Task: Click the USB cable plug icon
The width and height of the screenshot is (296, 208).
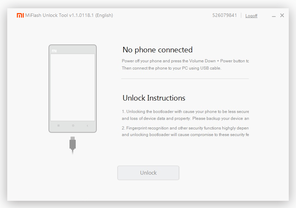Action: coord(73,145)
